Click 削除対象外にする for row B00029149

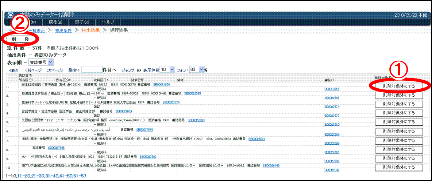[399, 167]
